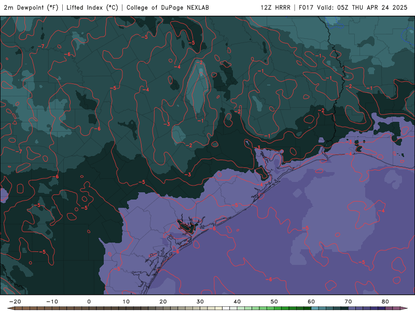Screen dimensions: 415x311
Task: Click the "F017" forecast hour text
Action: [307, 8]
